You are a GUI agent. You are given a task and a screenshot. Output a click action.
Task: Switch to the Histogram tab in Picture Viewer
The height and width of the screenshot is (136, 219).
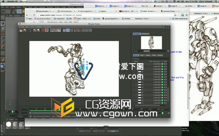[x=145, y=34]
